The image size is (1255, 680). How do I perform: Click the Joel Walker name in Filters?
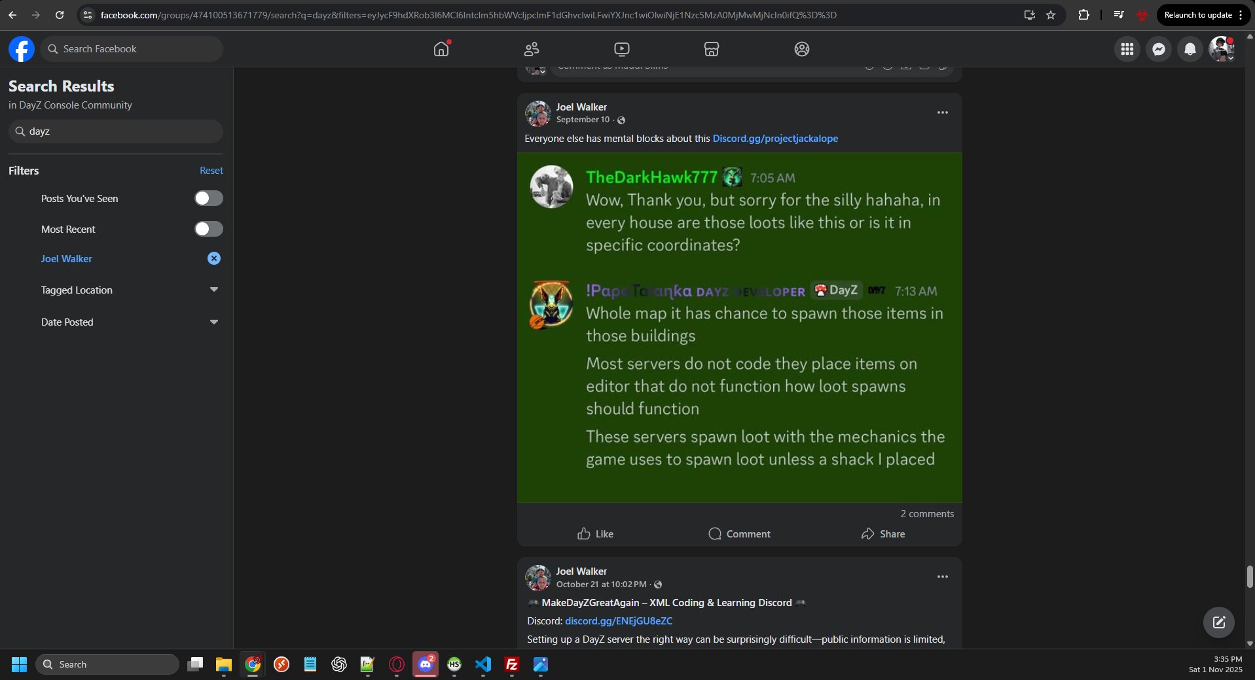(67, 259)
